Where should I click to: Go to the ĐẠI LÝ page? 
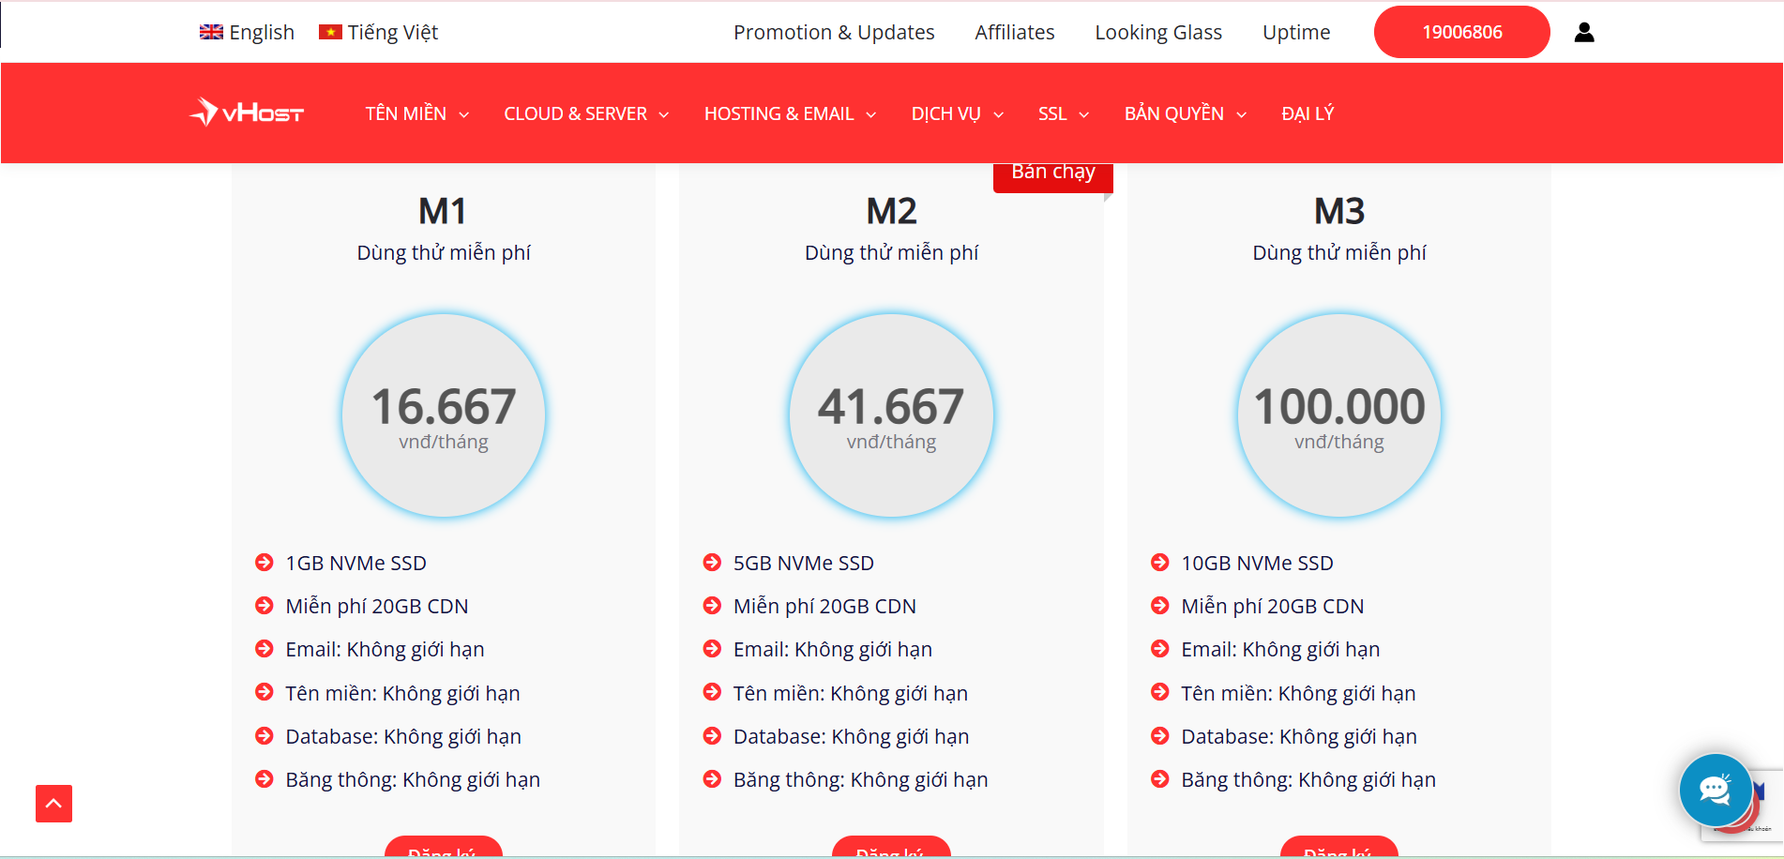tap(1308, 113)
